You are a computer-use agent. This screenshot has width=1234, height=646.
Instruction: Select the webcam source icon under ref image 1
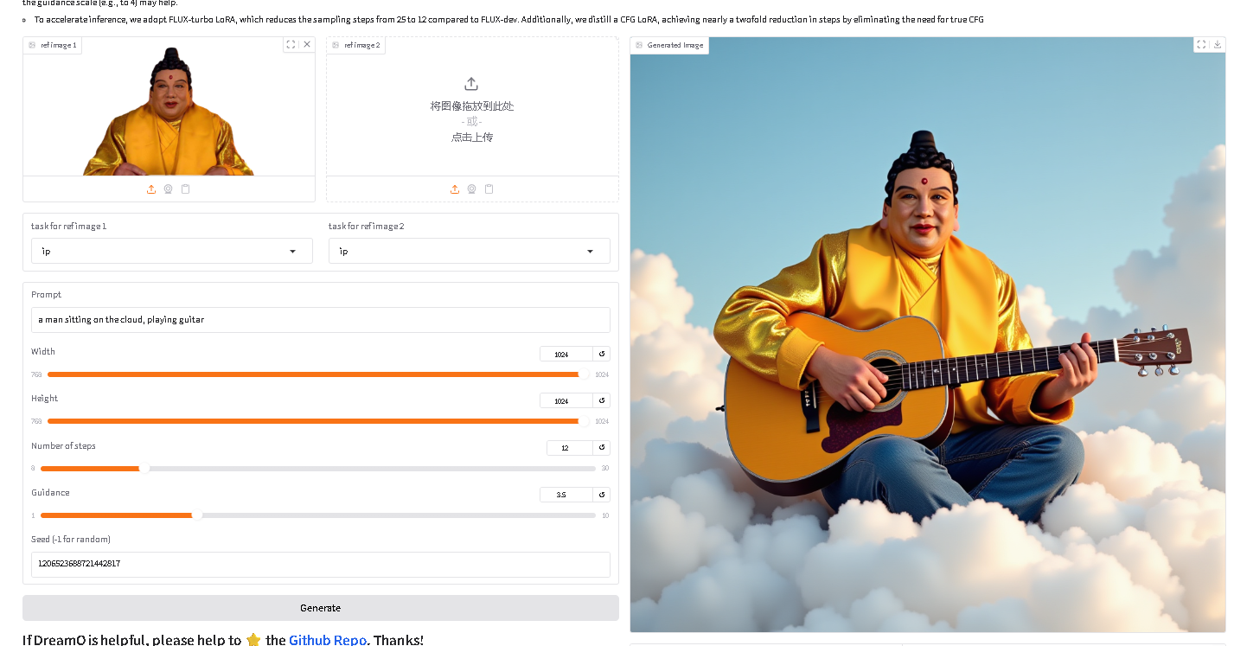(169, 189)
